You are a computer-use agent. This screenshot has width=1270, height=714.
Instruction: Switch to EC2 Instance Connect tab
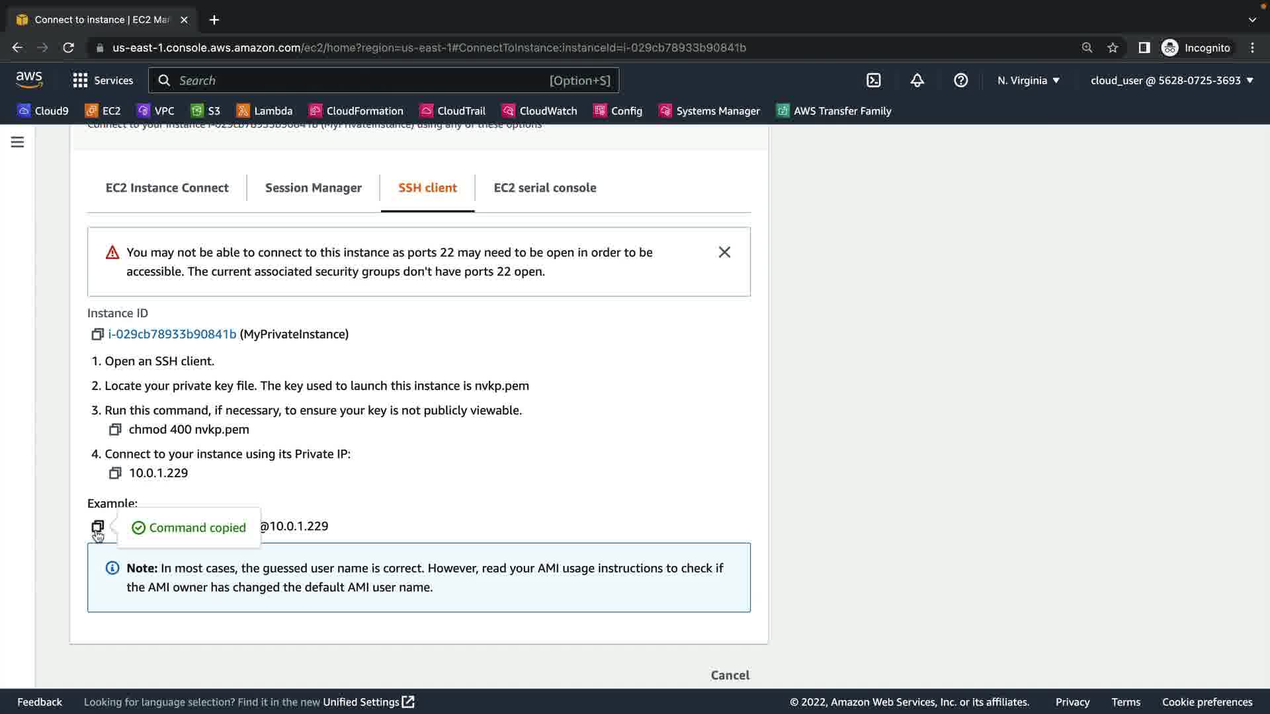[x=167, y=188]
